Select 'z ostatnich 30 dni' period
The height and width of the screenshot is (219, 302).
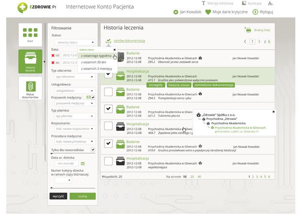[94, 62]
